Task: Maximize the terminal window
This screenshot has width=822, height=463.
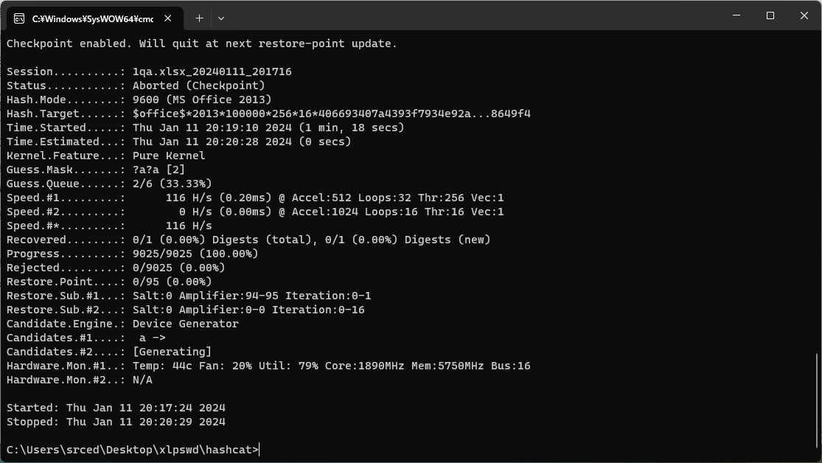Action: [770, 15]
